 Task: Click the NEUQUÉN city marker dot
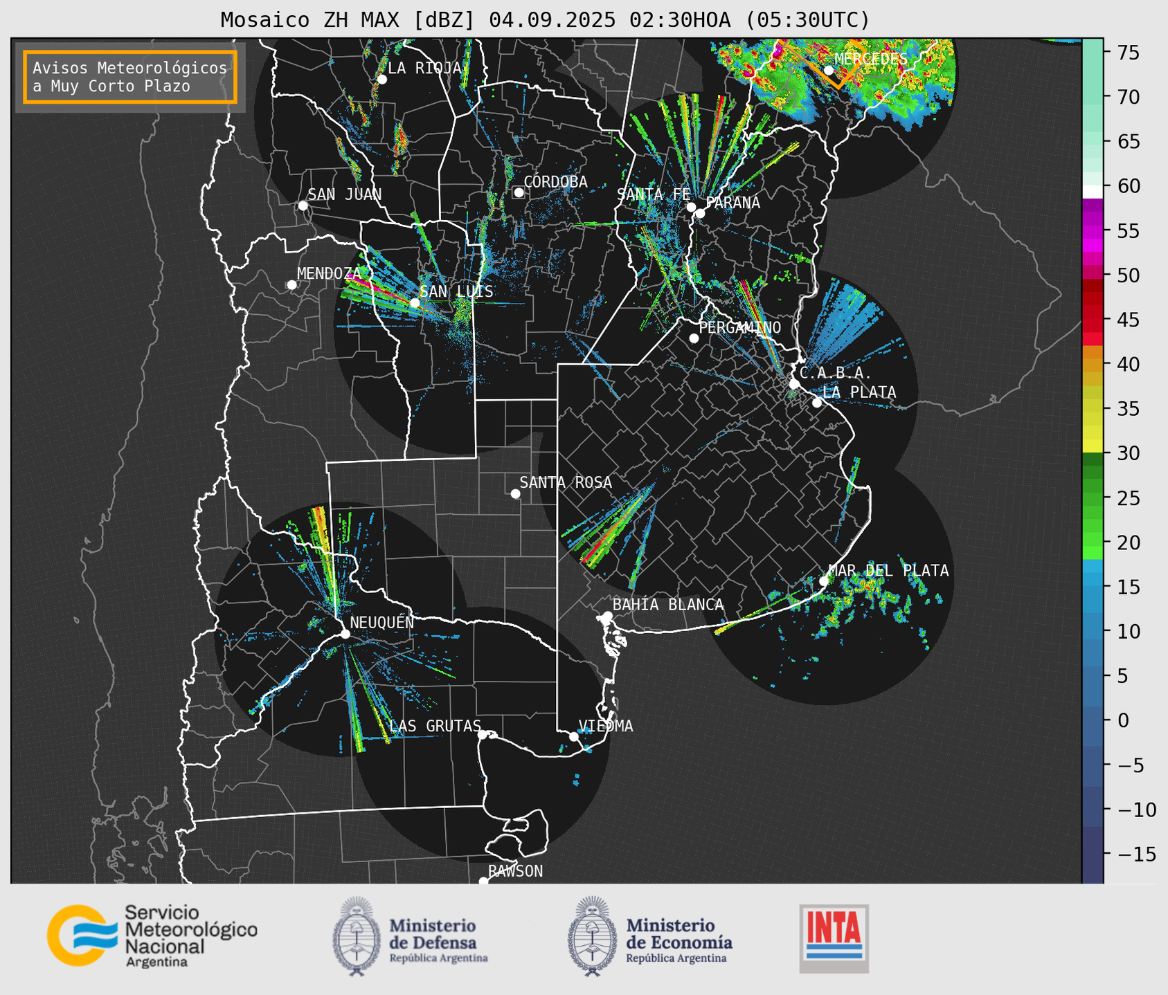click(x=345, y=634)
